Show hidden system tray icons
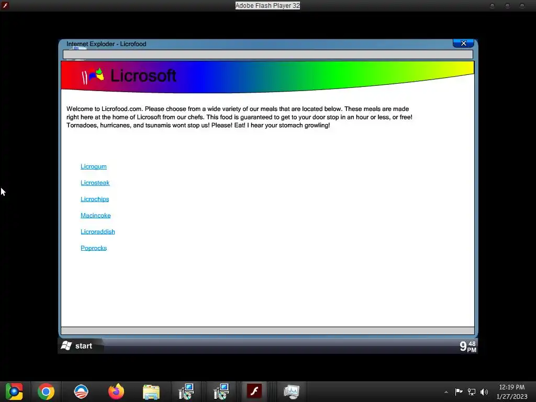The image size is (536, 402). tap(446, 392)
